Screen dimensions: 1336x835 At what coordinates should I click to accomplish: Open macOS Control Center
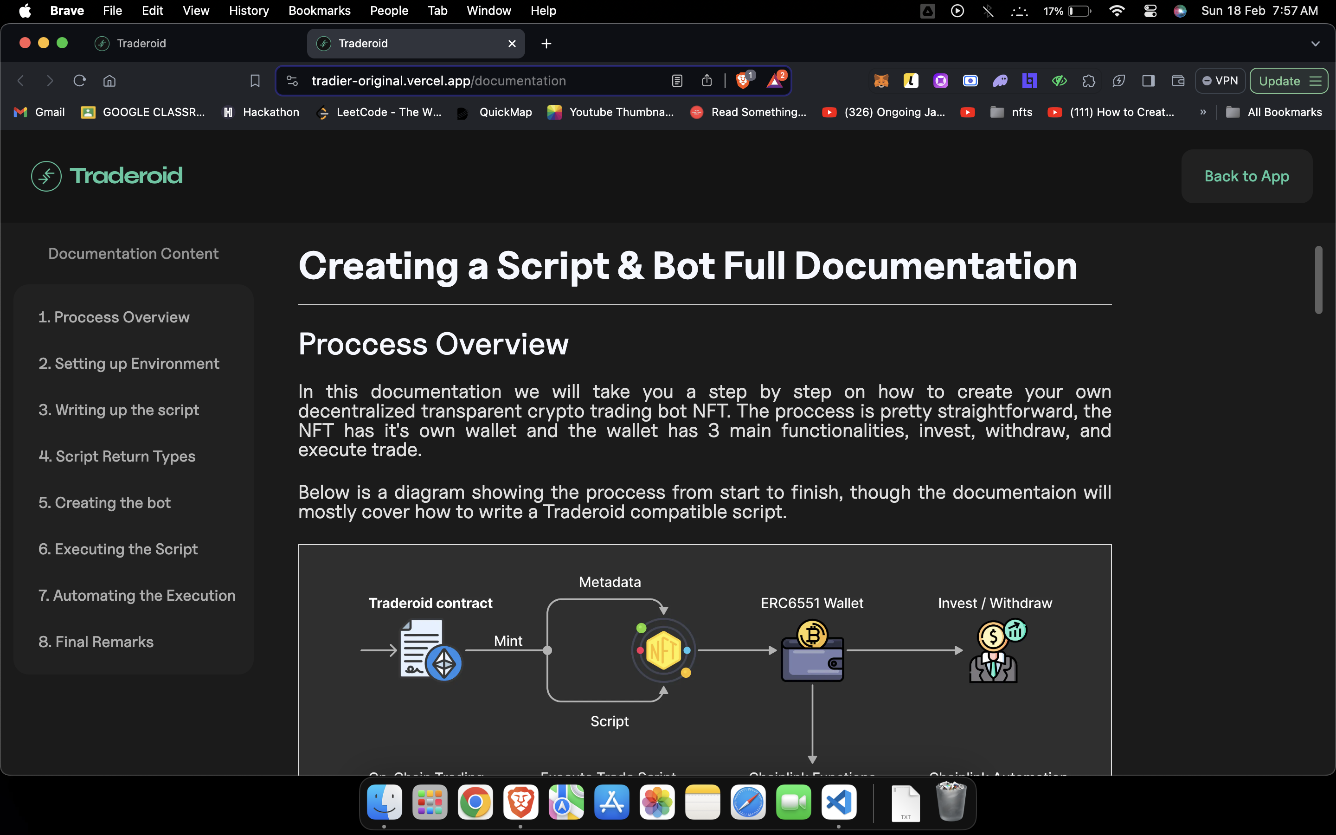coord(1150,11)
